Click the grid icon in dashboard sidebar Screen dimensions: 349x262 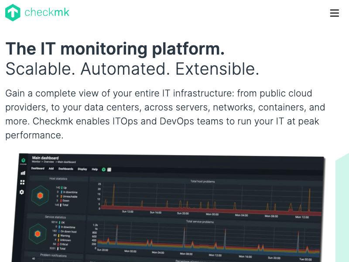22,182
